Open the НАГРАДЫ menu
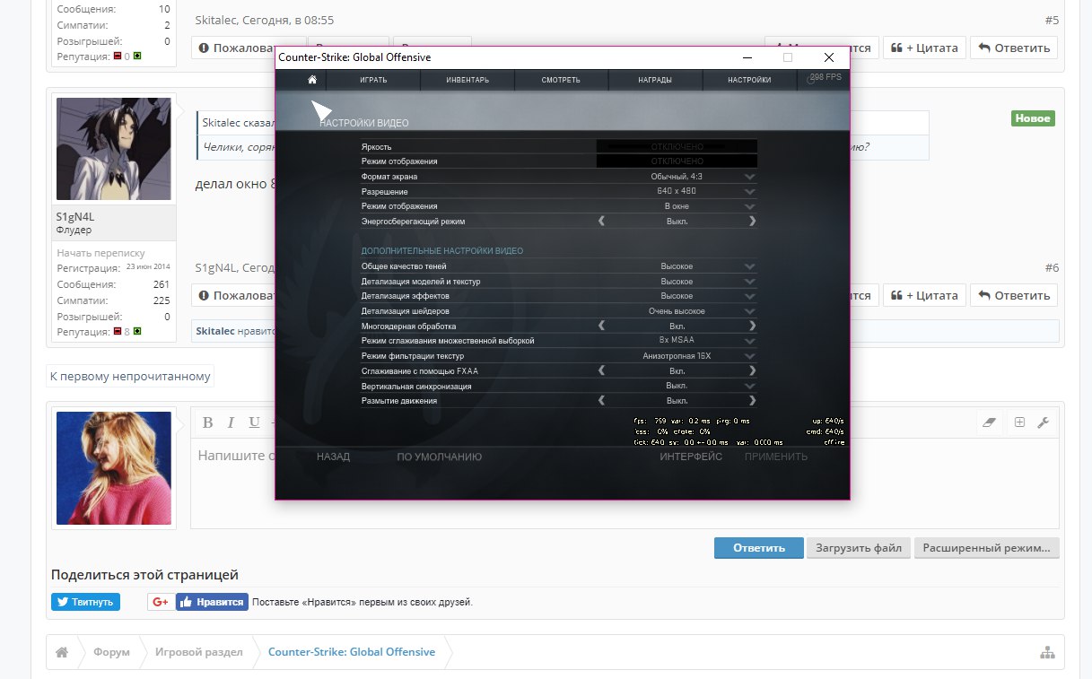1092x679 pixels. 656,80
